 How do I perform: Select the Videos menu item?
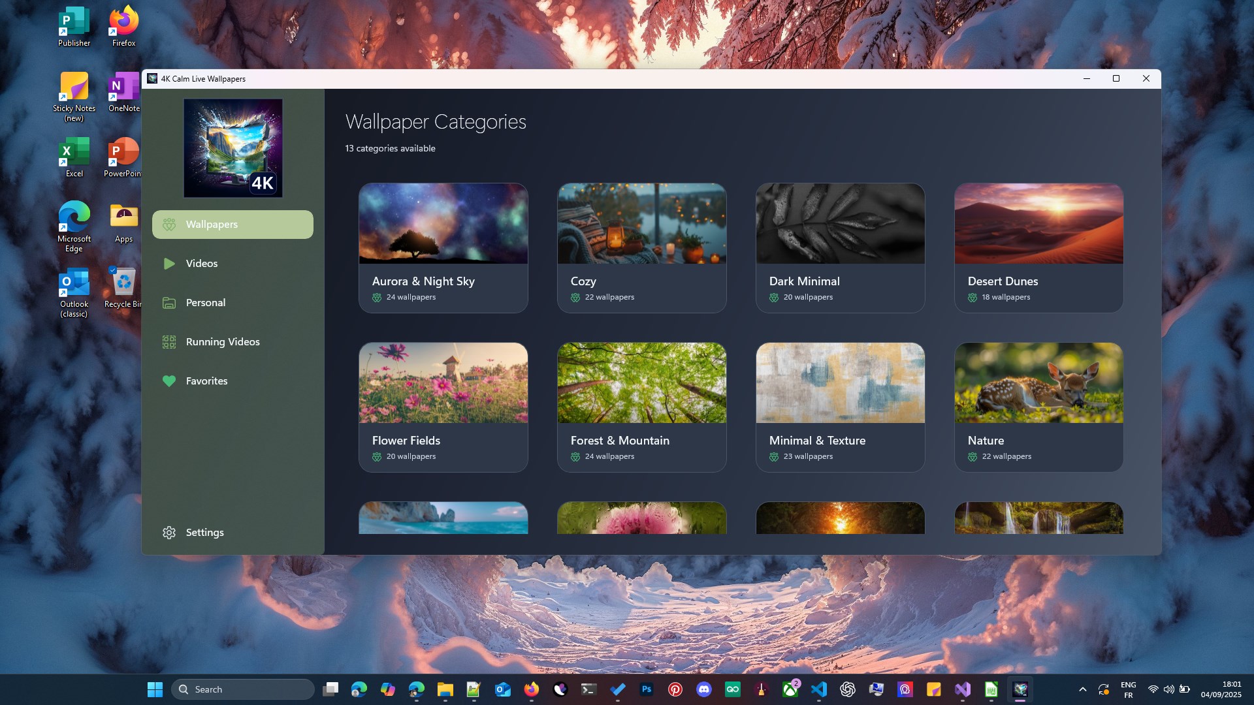tap(202, 264)
